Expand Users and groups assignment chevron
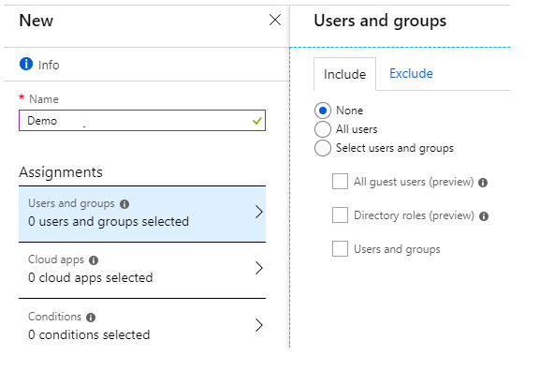554x370 pixels. point(259,212)
